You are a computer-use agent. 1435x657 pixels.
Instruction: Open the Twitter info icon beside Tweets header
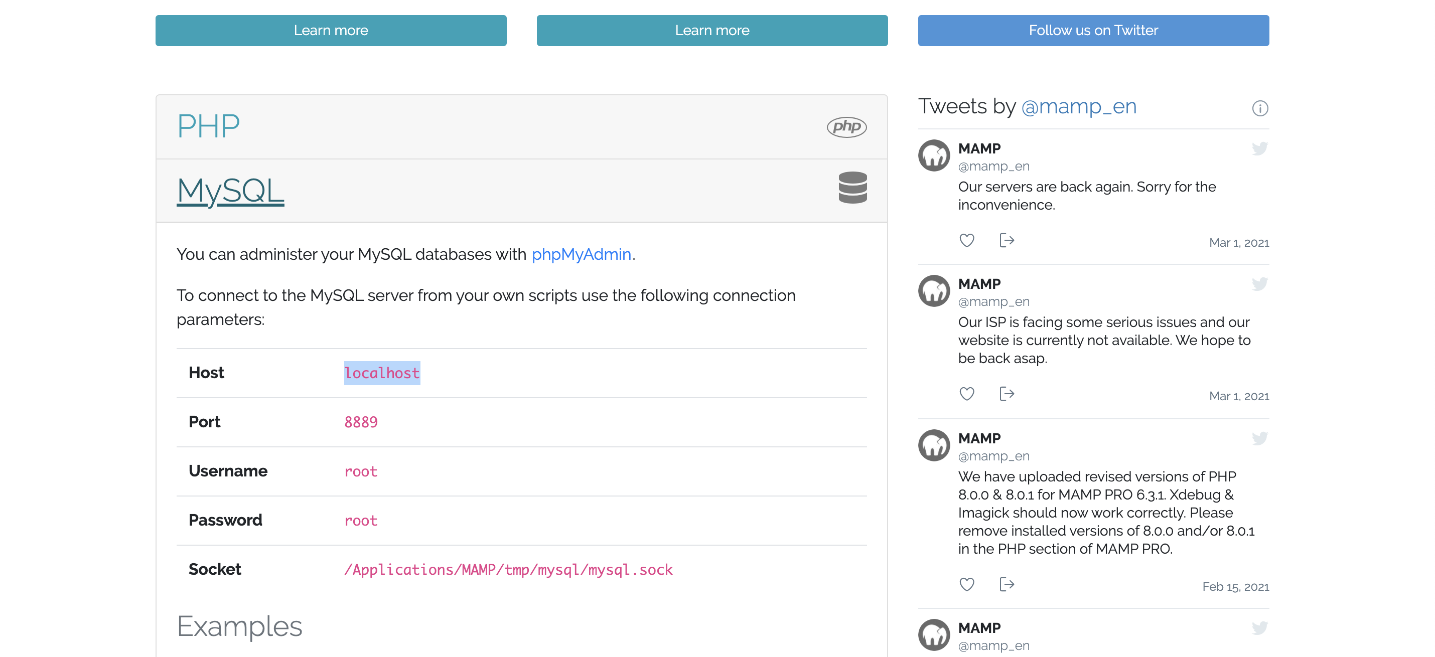coord(1259,108)
